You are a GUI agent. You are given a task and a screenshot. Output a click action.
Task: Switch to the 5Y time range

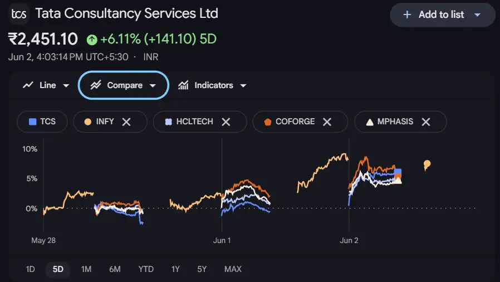(x=202, y=269)
